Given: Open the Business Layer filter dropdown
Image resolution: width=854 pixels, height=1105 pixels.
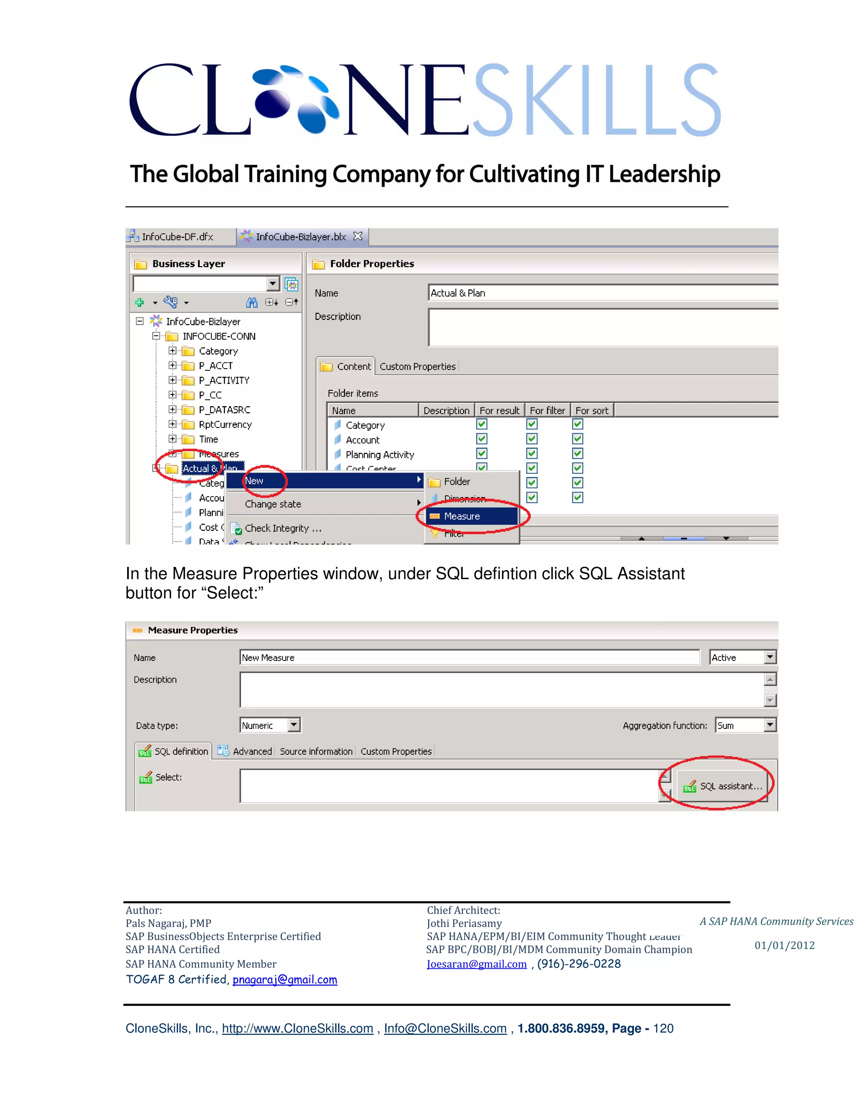Looking at the screenshot, I should click(273, 283).
